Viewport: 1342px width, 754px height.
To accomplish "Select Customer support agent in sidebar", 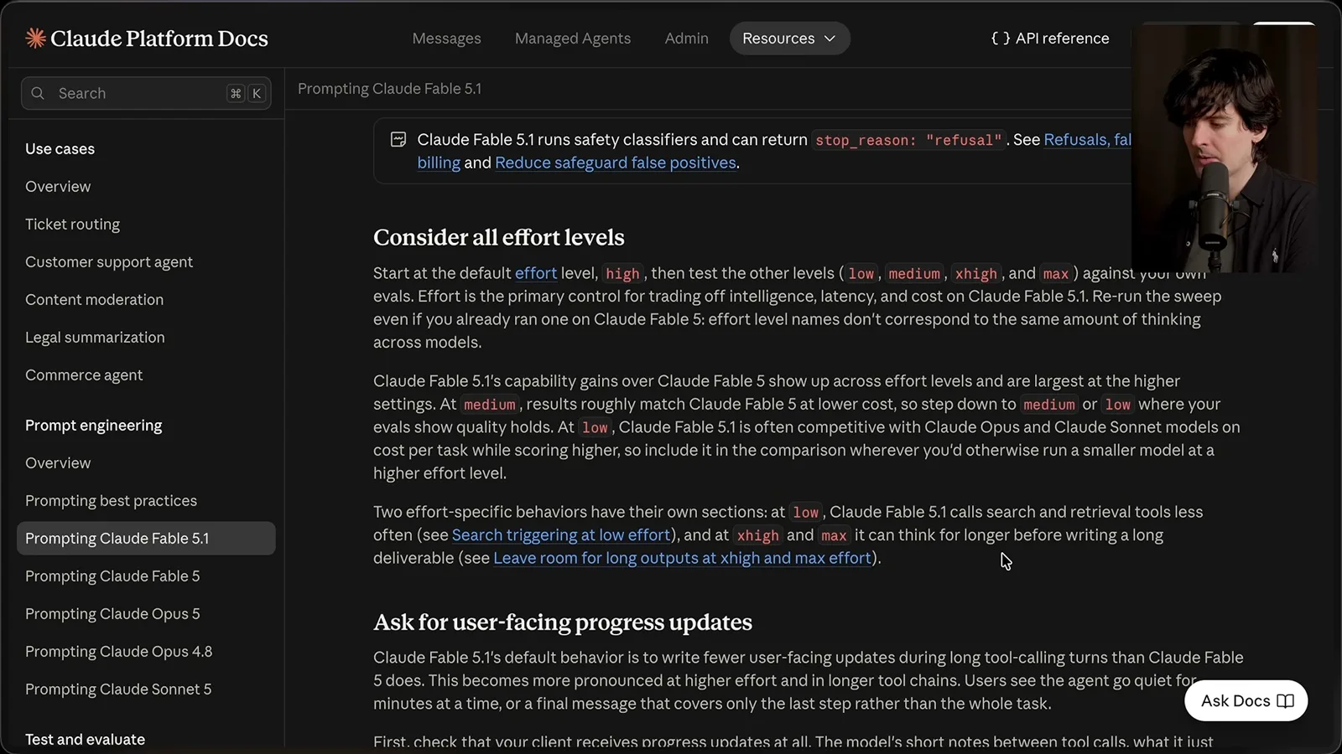I will click(x=109, y=262).
